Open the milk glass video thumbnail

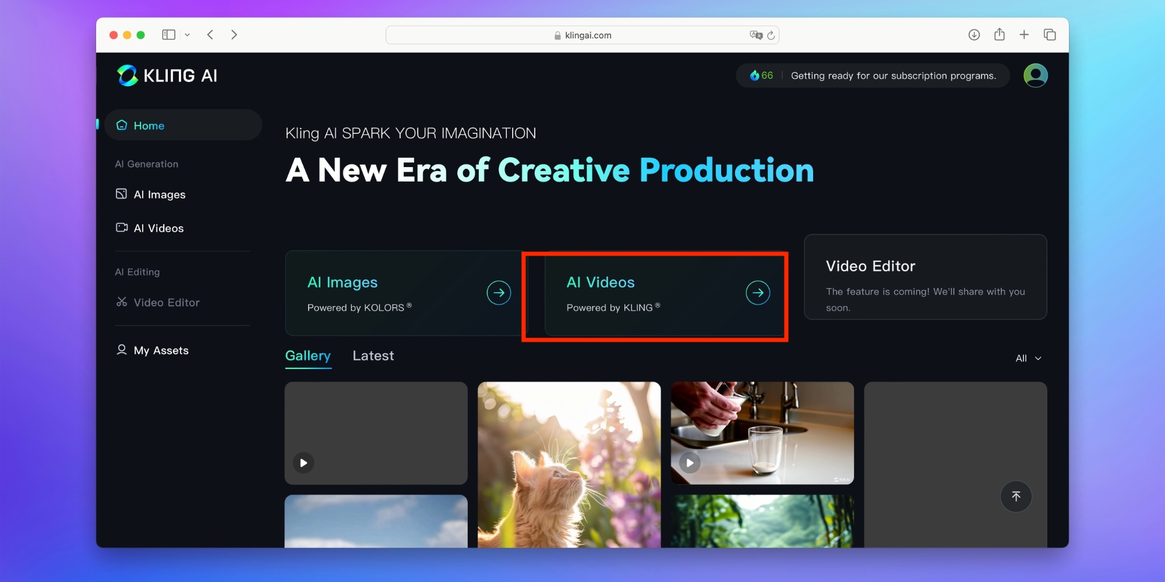click(x=762, y=433)
